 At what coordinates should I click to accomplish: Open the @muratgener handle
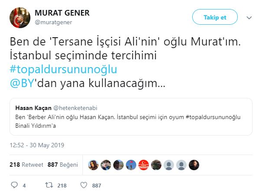tap(53, 22)
